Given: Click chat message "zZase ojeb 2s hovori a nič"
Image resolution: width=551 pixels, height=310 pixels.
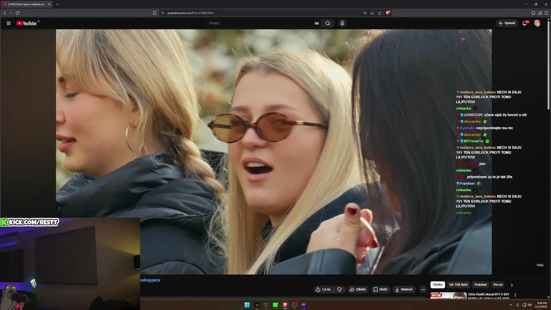Looking at the screenshot, I should click(x=505, y=115).
